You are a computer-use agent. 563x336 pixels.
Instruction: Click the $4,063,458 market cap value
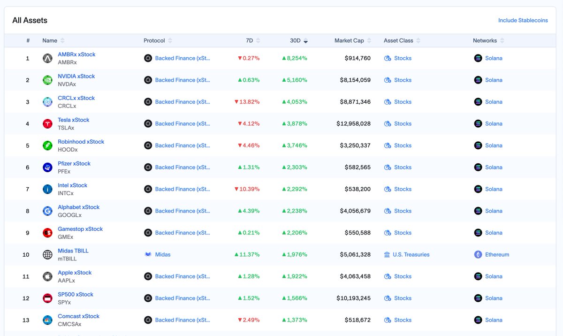pos(355,276)
